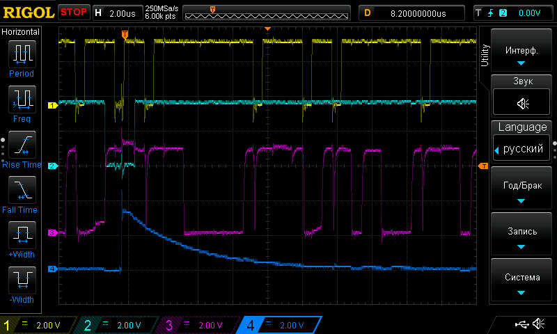Pick the -Width measurement icon
This screenshot has height=334, width=557.
(21, 280)
